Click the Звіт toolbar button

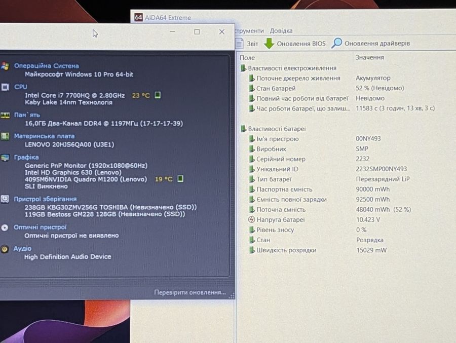[x=247, y=44]
